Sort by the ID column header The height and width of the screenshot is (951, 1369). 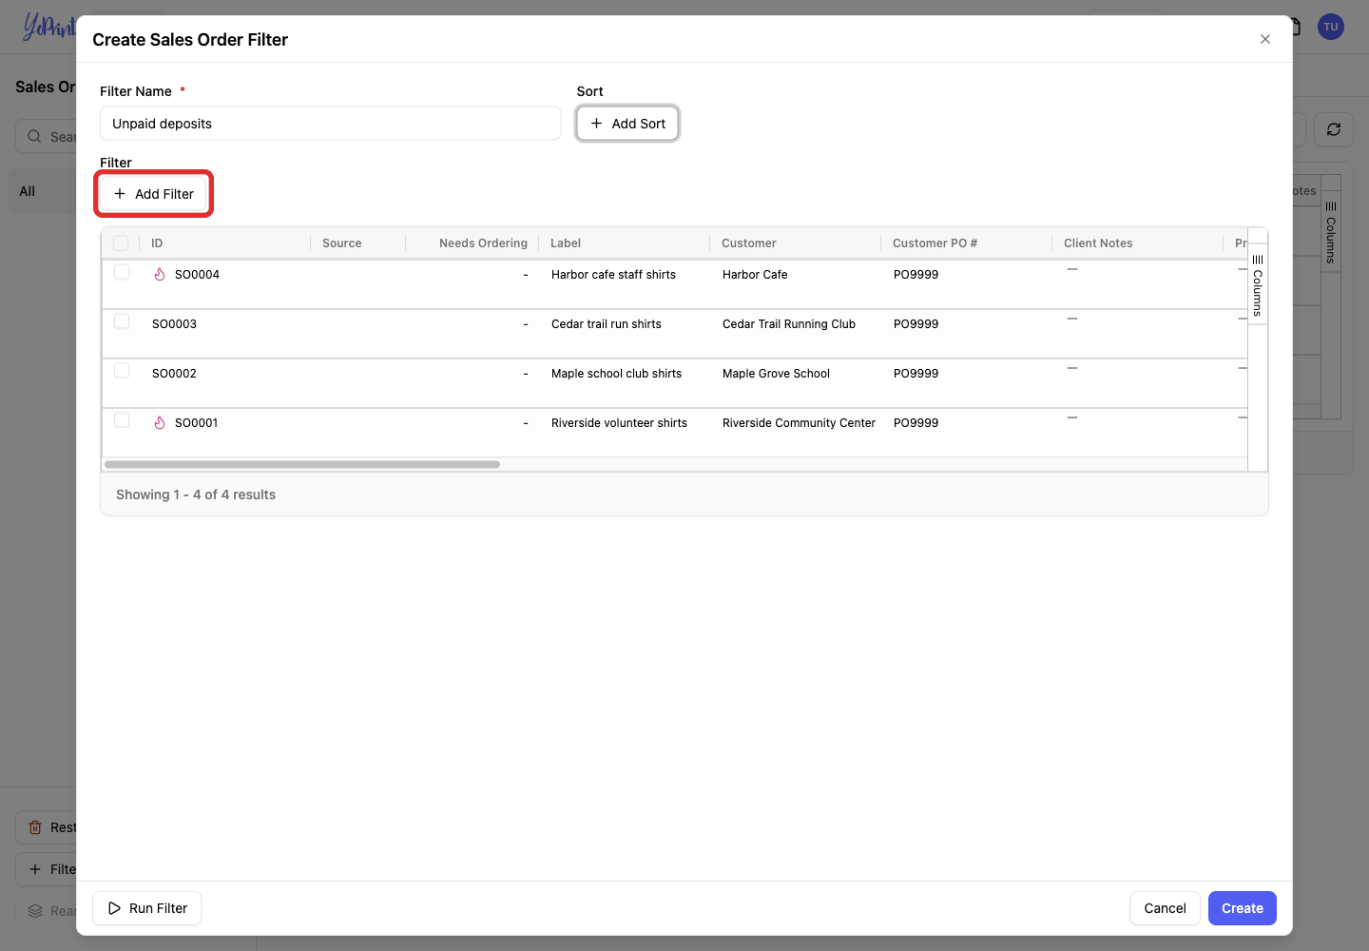point(157,243)
